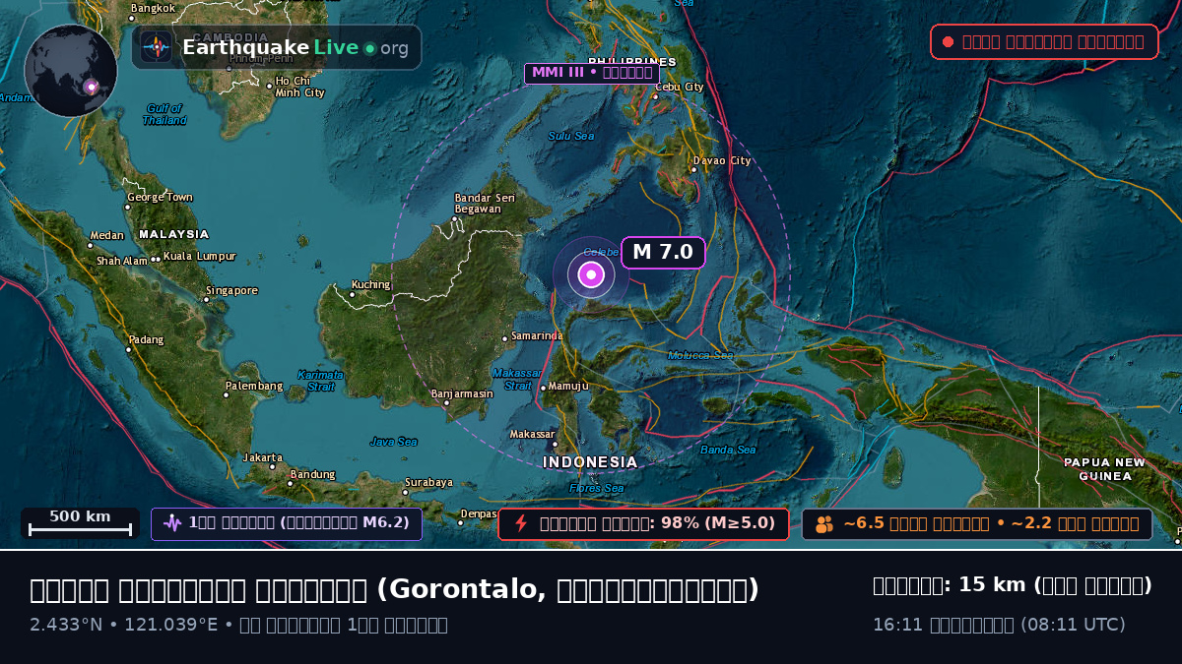This screenshot has width=1182, height=664.
Task: Click the Gulf of Thailand label
Action: (164, 114)
